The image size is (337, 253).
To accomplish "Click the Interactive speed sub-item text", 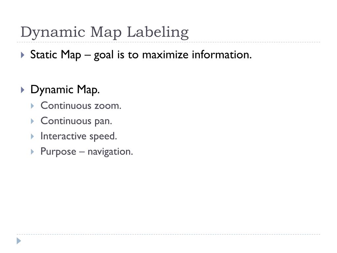I will (x=79, y=136).
